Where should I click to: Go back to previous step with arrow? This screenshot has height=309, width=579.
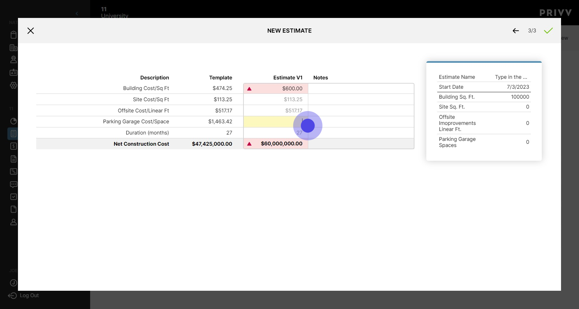(515, 31)
